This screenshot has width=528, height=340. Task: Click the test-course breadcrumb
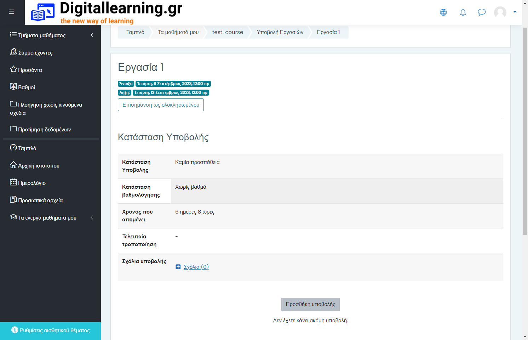tap(228, 32)
